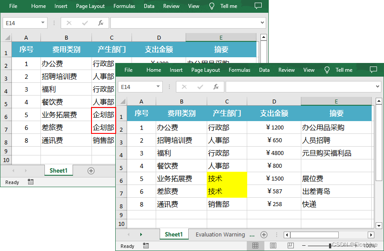The image size is (384, 251).
Task: Click the back window scroll up arrow
Action: pos(263,37)
